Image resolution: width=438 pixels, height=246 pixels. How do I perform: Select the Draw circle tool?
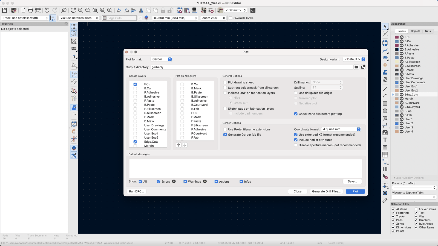pyautogui.click(x=385, y=111)
